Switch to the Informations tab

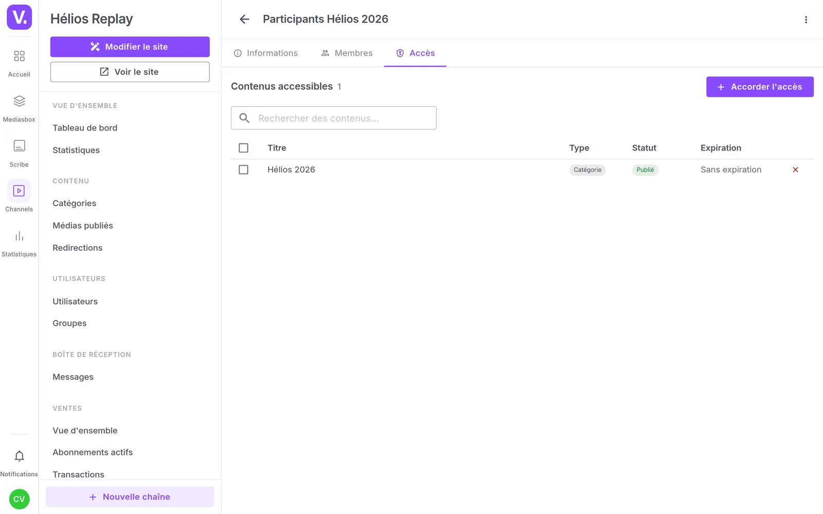pos(266,53)
